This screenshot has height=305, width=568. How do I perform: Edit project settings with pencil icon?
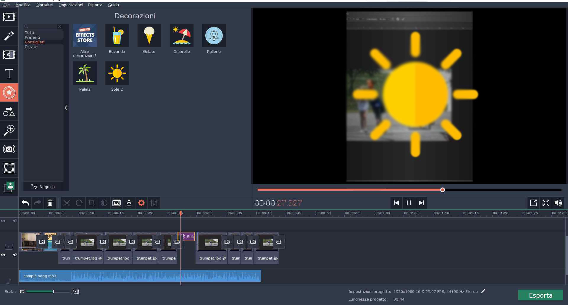coord(483,291)
